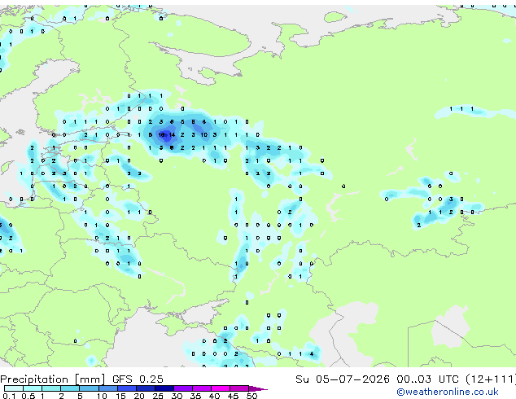
Task: Select the forecast date Su 05-07-2026 text
Action: point(343,379)
